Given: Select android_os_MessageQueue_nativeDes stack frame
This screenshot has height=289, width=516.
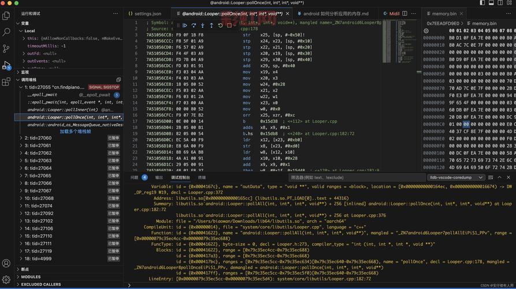Looking at the screenshot, I should 69,125.
